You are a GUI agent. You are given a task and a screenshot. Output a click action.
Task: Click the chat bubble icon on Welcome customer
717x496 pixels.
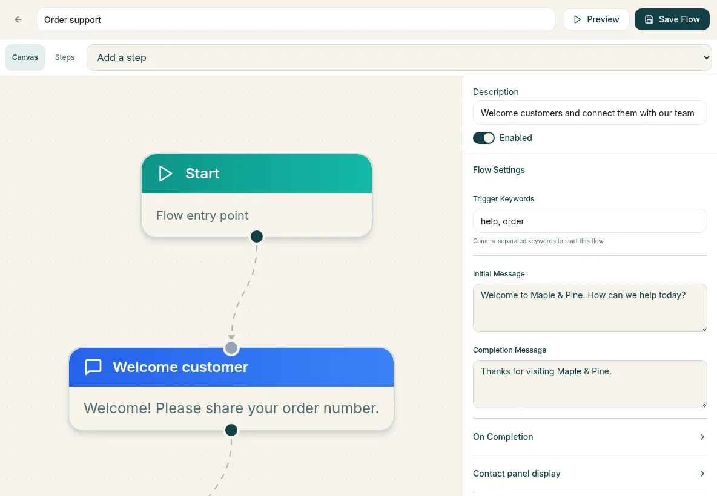click(x=93, y=367)
